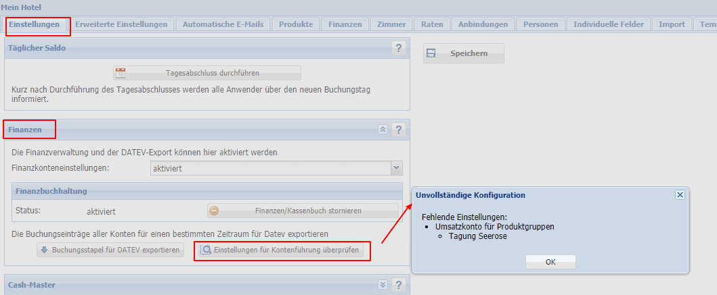Close the Unvollständige Konfiguration dialog
The image size is (717, 295).
click(x=680, y=194)
